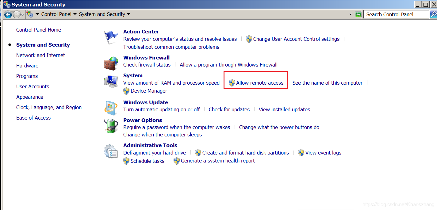
Task: Click the Action Center flag icon
Action: [x=111, y=37]
